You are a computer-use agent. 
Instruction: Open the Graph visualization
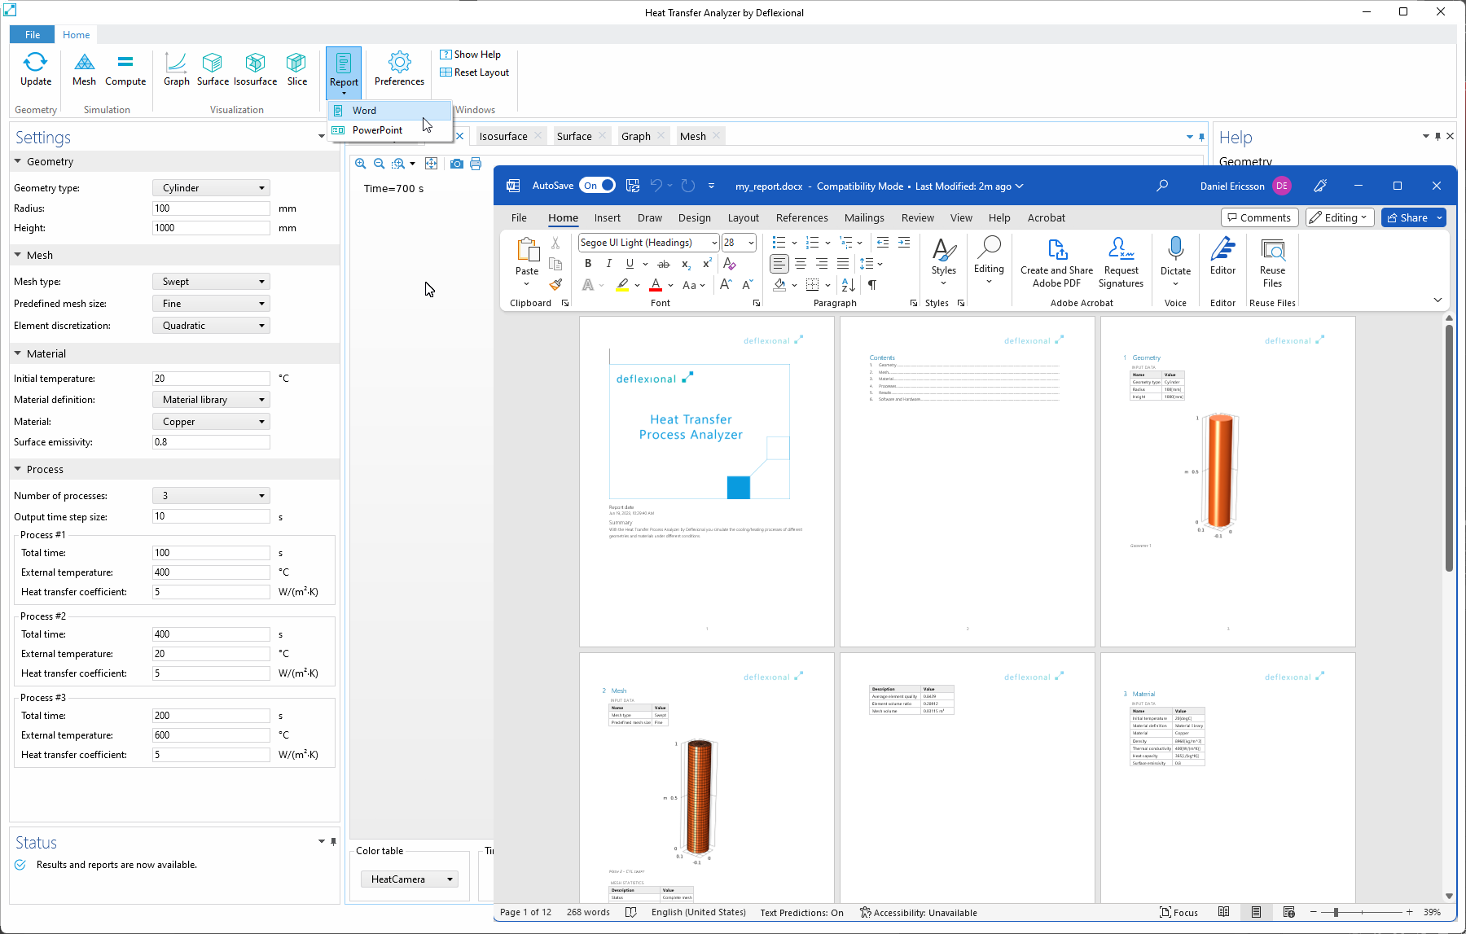(177, 69)
